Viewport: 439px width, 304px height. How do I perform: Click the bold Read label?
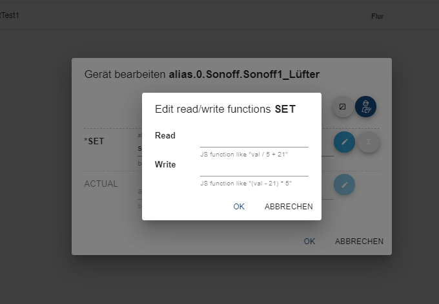point(165,135)
